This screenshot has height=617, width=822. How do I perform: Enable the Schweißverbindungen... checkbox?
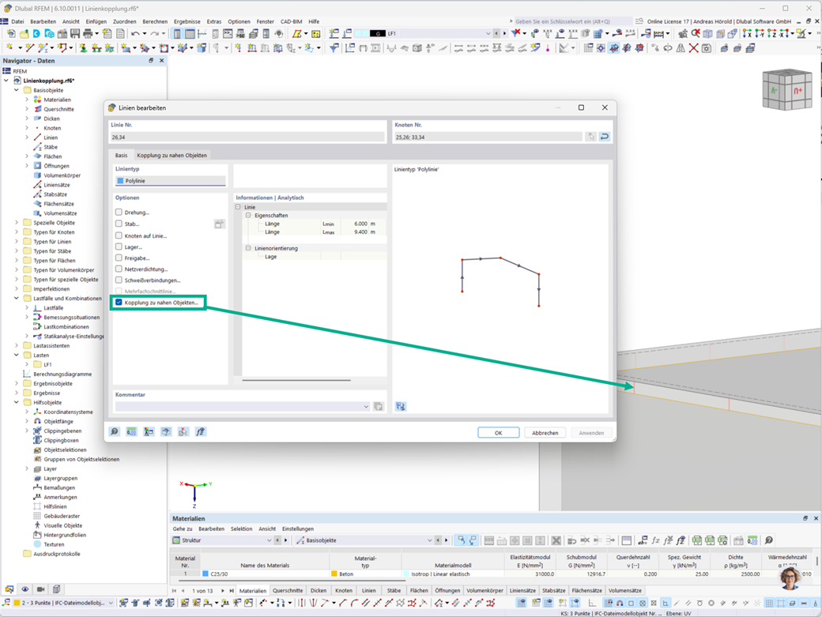pyautogui.click(x=119, y=280)
